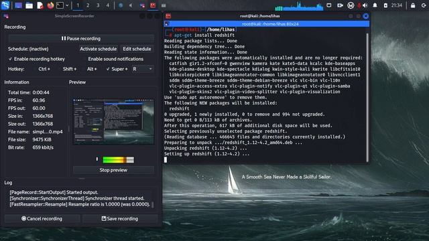The image size is (429, 241).
Task: Select the round blue taskbar item
Action: coord(121,5)
